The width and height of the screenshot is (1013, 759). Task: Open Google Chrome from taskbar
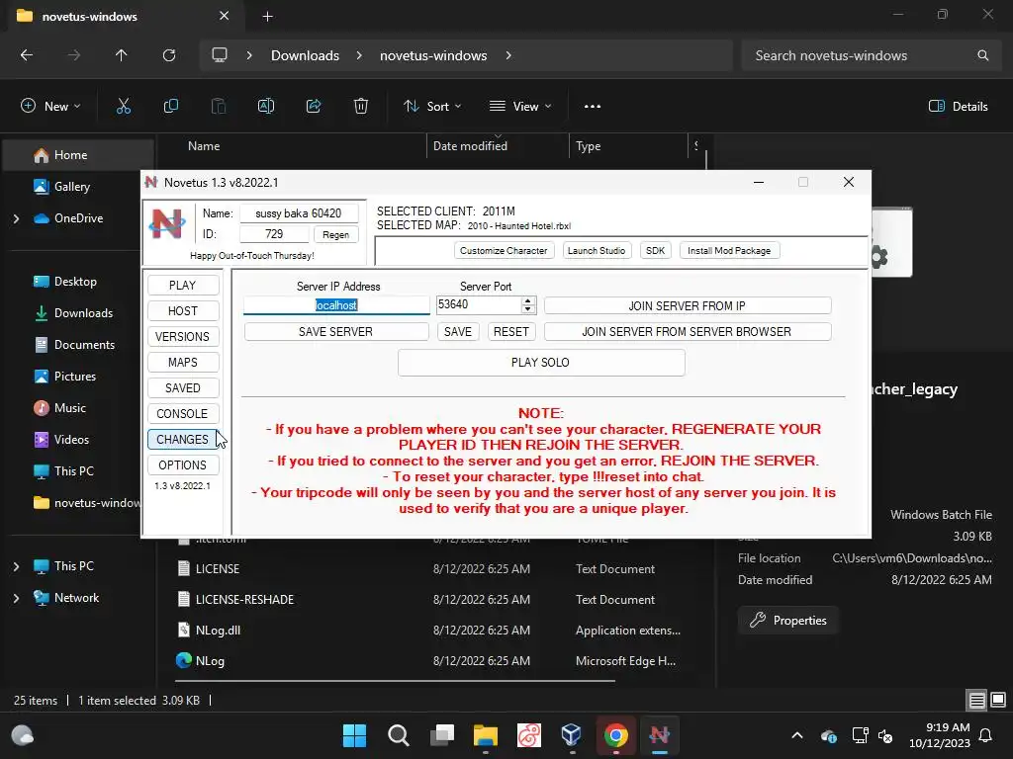[x=615, y=735]
